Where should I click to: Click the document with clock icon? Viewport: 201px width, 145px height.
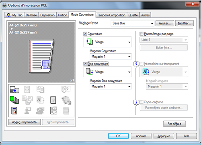point(53,111)
